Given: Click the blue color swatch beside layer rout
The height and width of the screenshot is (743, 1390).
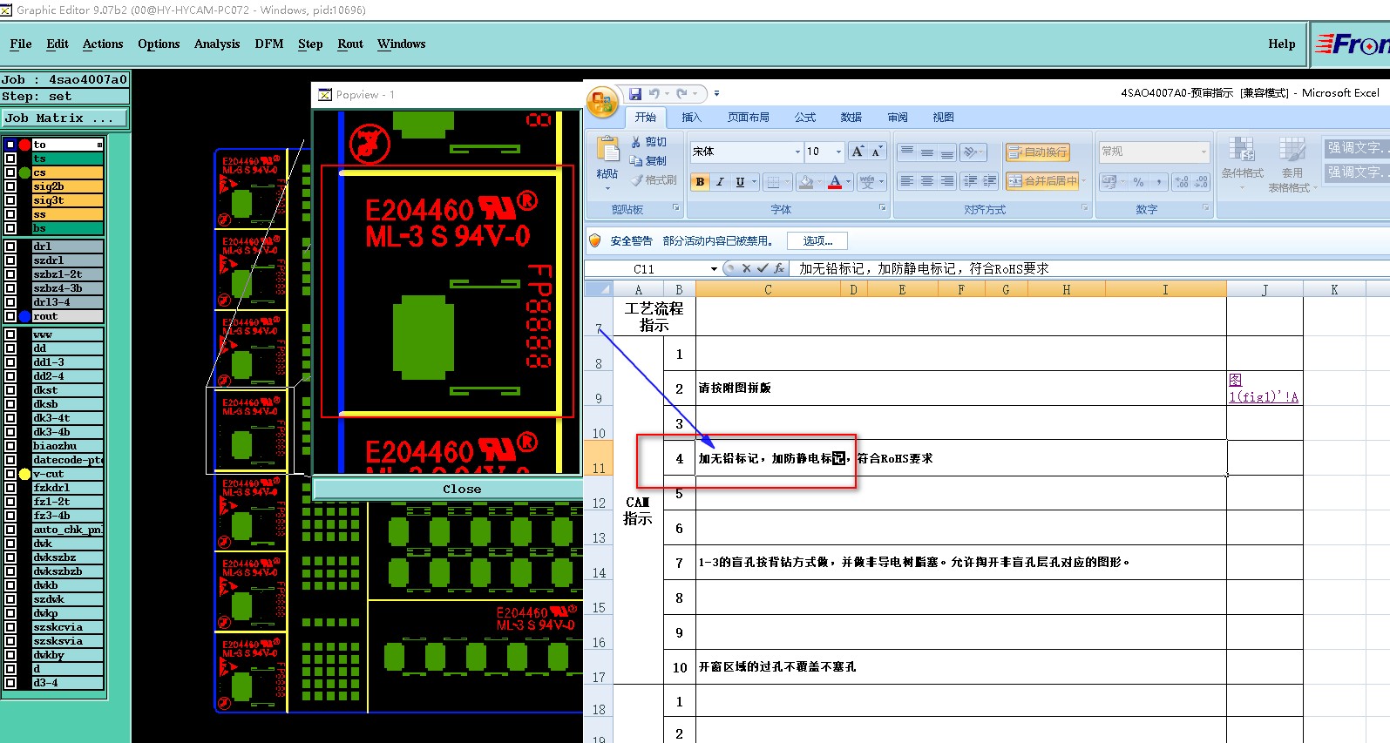Looking at the screenshot, I should pyautogui.click(x=25, y=316).
